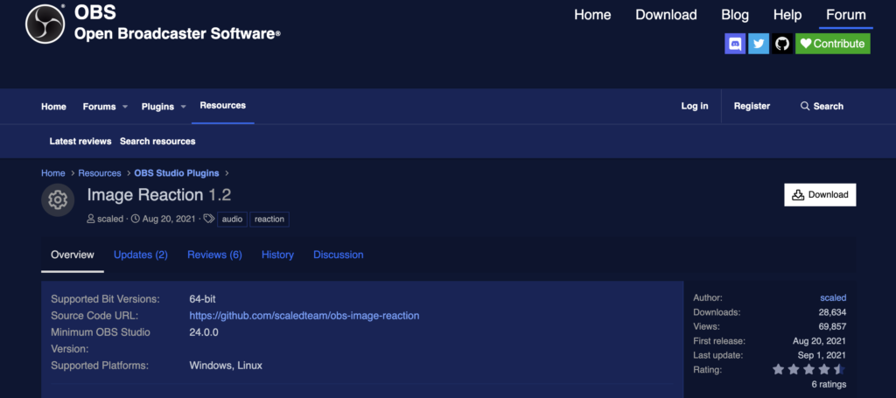Open the GitHub icon link

781,43
